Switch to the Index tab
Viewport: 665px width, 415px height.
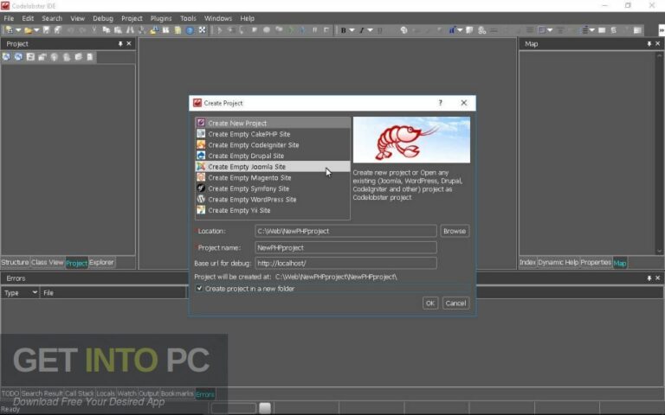(x=527, y=263)
